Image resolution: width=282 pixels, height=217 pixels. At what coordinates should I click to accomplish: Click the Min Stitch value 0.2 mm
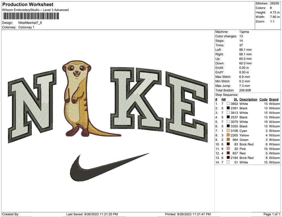pyautogui.click(x=245, y=81)
